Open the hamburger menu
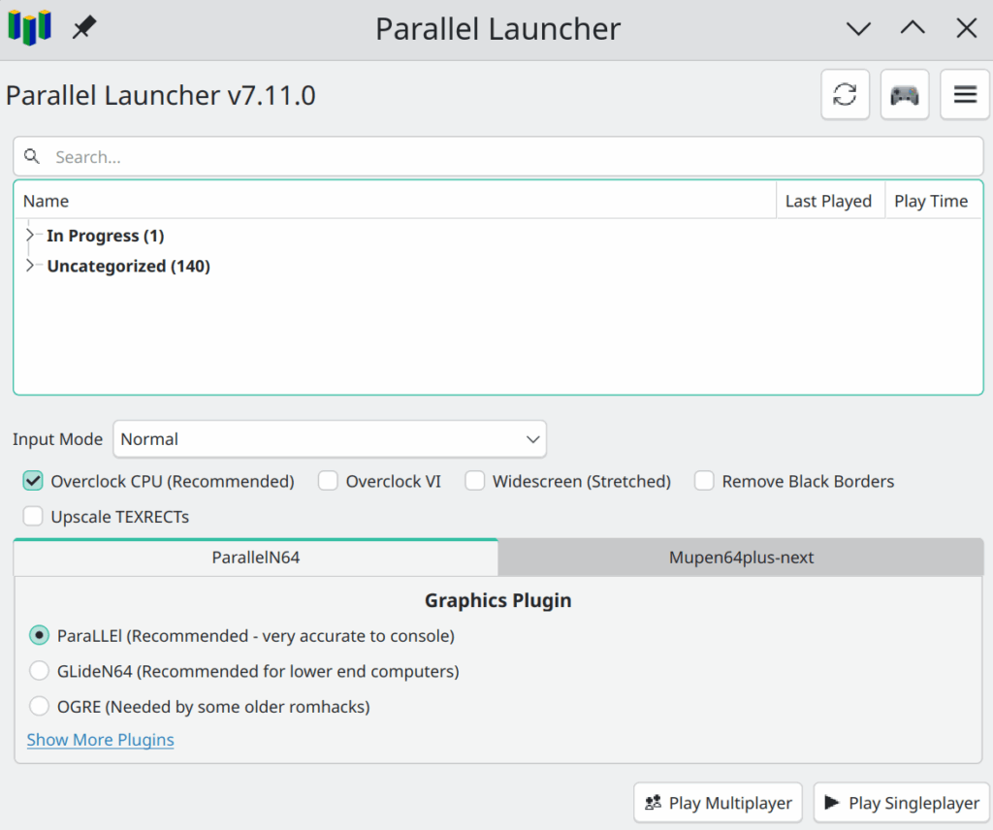 coord(965,95)
